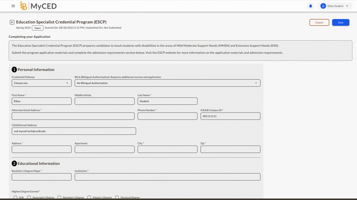The image size is (357, 200).
Task: Click the Educational Information section heading
Action: (39, 163)
